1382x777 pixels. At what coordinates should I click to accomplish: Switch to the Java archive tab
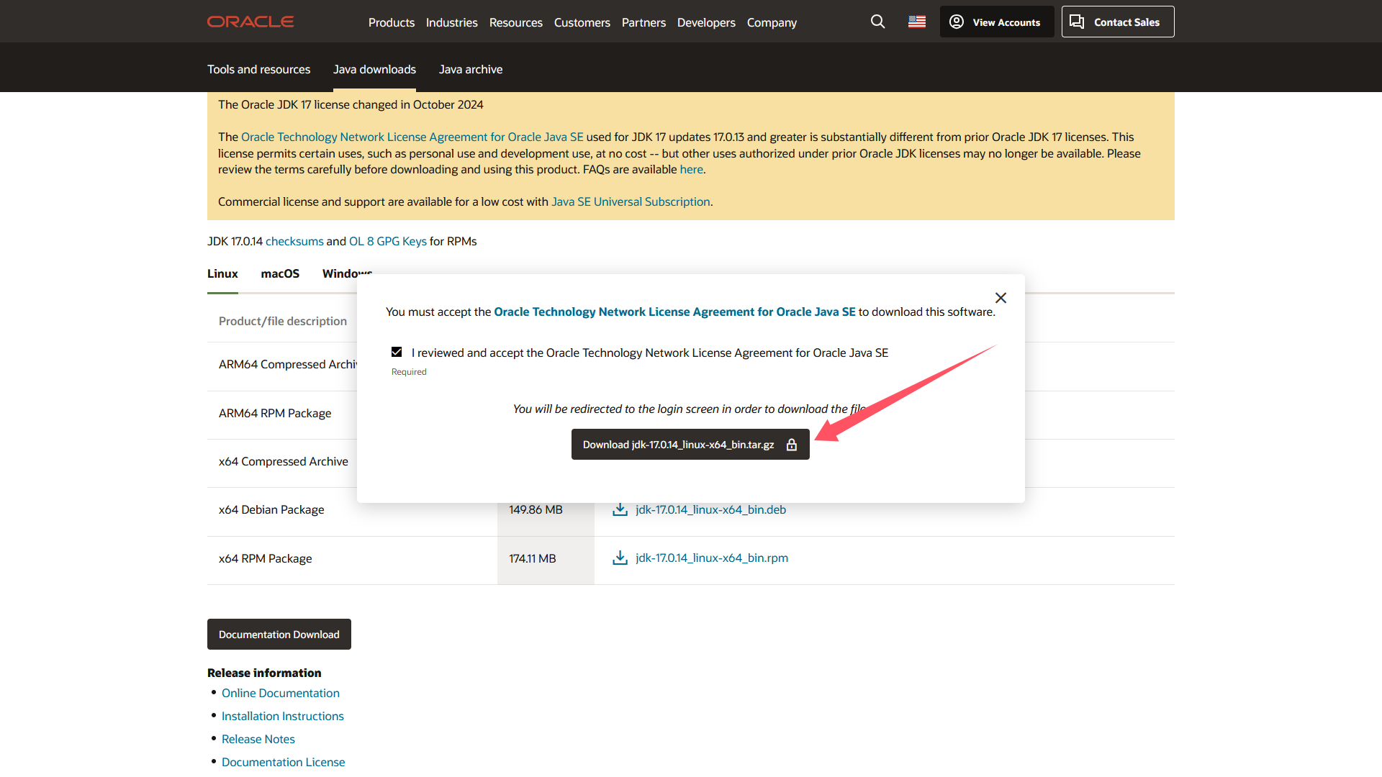[471, 69]
